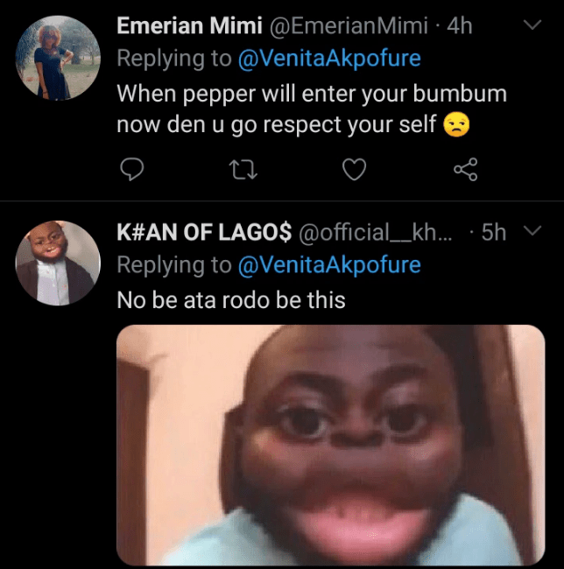Open the 5h timestamp on second tweet

click(495, 232)
